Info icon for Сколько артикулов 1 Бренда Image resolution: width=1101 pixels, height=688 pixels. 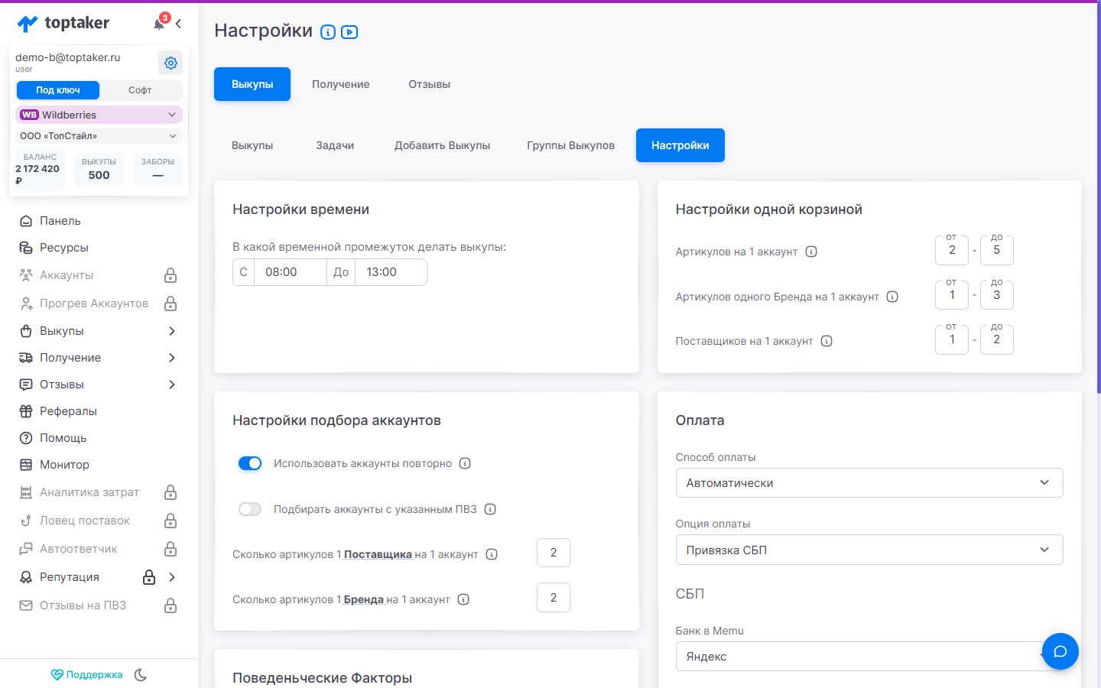tap(463, 599)
